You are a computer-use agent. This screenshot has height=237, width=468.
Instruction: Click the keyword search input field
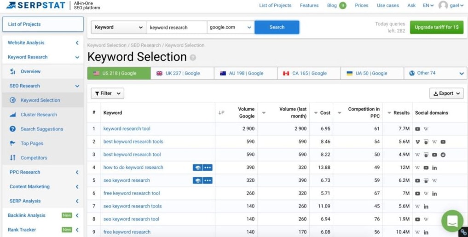pos(176,27)
